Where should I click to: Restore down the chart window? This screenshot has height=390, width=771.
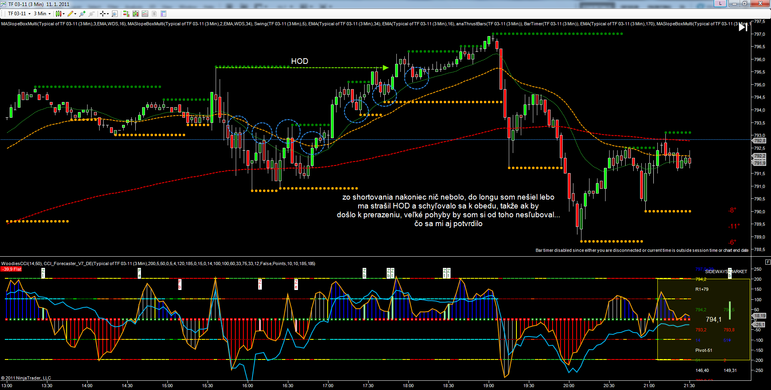coord(744,4)
